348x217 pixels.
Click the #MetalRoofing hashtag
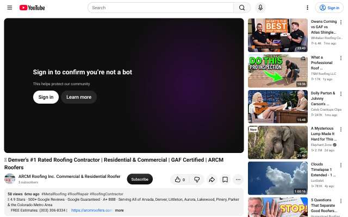54,194
